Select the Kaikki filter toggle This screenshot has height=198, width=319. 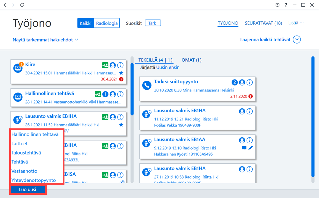pyautogui.click(x=85, y=23)
